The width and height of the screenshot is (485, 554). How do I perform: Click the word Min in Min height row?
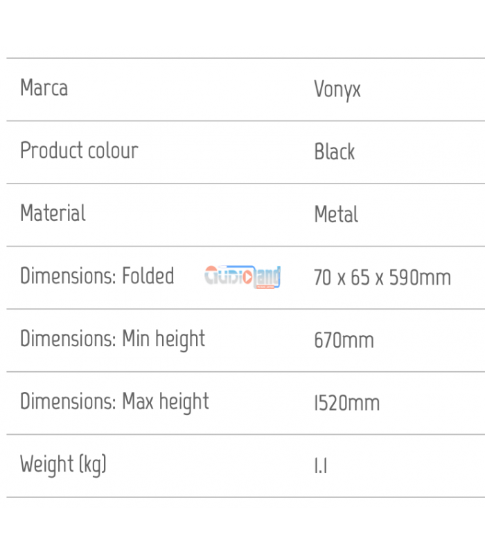136,339
